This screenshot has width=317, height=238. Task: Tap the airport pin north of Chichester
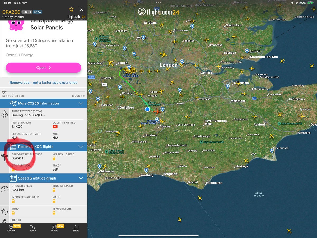100,166
